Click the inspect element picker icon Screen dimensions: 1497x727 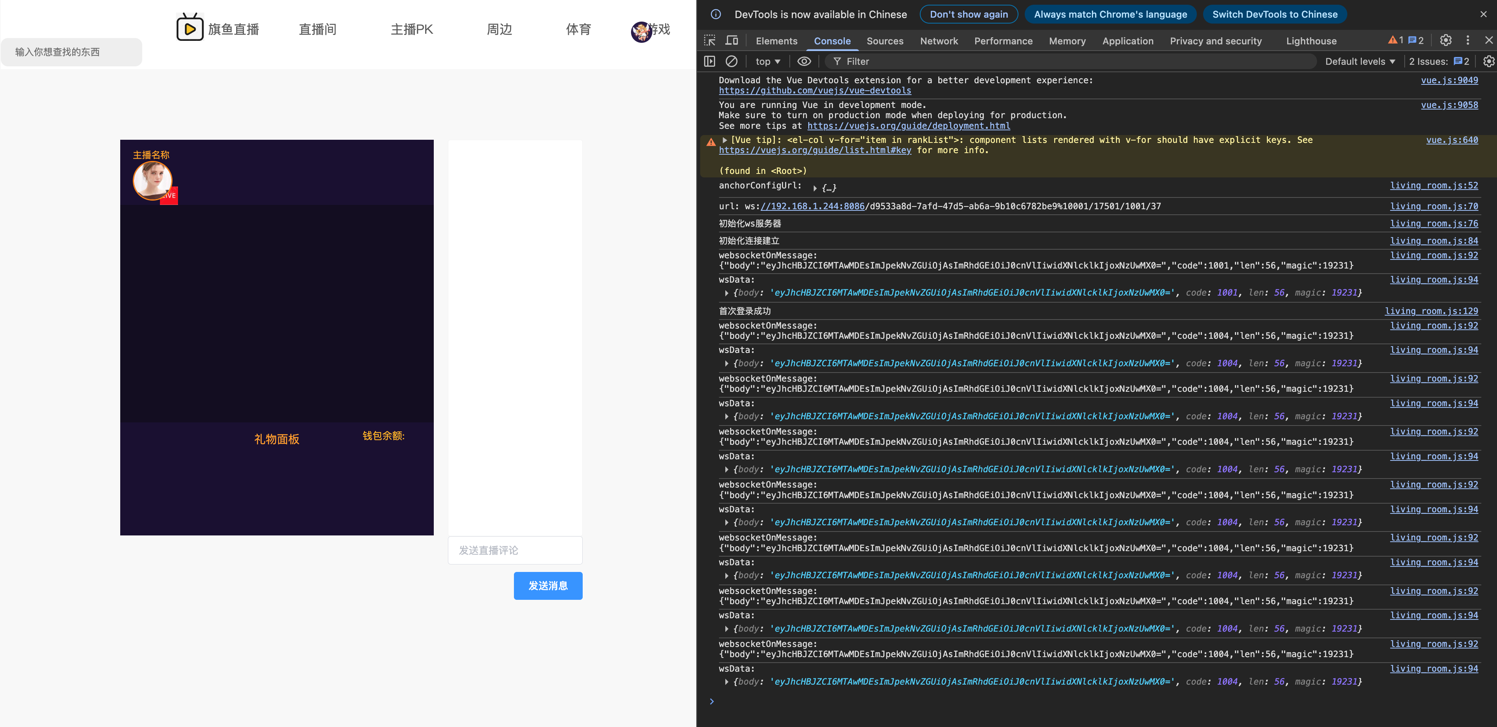[x=710, y=41]
